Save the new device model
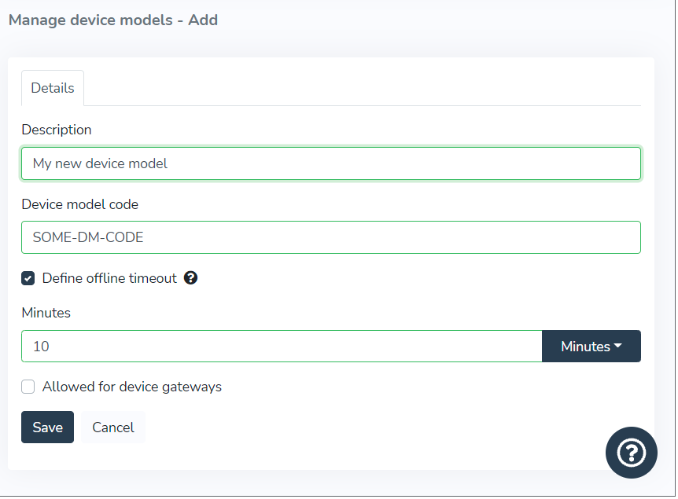Viewport: 678px width, 499px height. pos(47,427)
